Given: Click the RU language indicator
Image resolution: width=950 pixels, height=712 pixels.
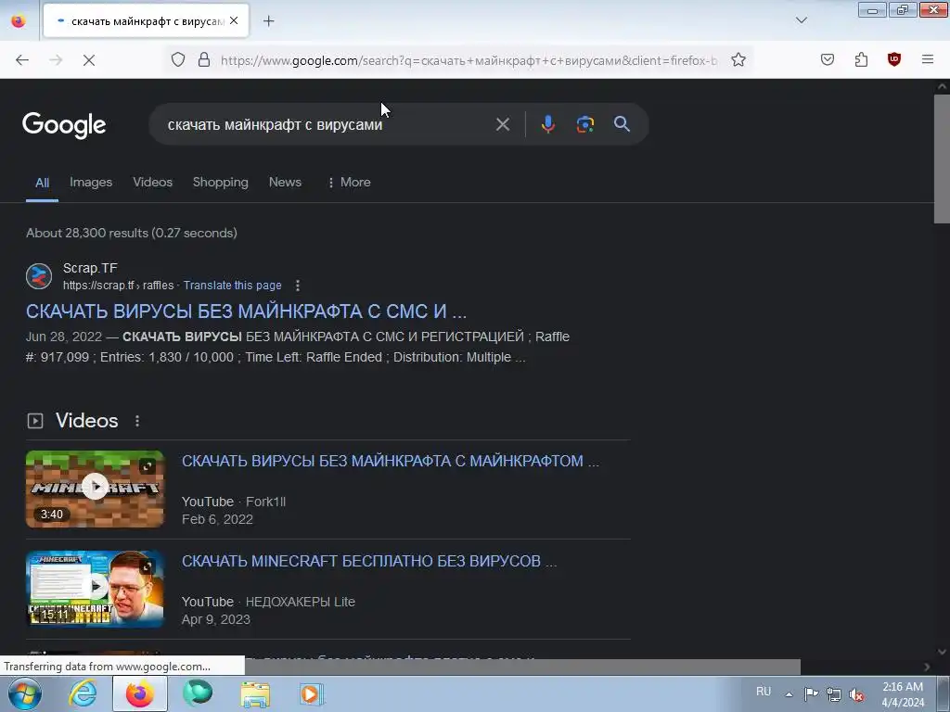Looking at the screenshot, I should [764, 692].
